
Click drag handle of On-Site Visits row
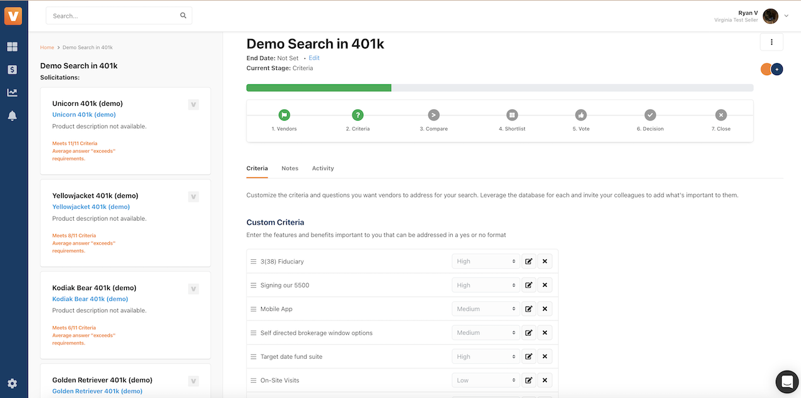254,380
